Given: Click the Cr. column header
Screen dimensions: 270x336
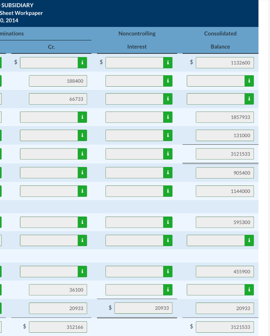Looking at the screenshot, I should pos(51,47).
